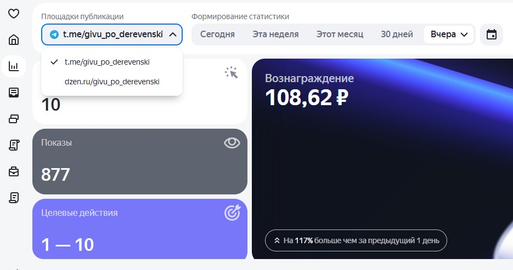Collapse the Площадки публикации dropdown
The width and height of the screenshot is (513, 270).
coord(173,35)
